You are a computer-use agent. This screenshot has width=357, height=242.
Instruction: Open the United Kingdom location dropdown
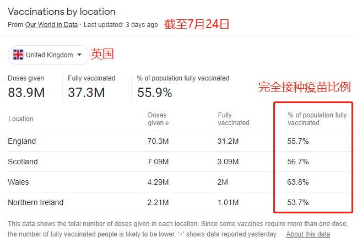(48, 55)
